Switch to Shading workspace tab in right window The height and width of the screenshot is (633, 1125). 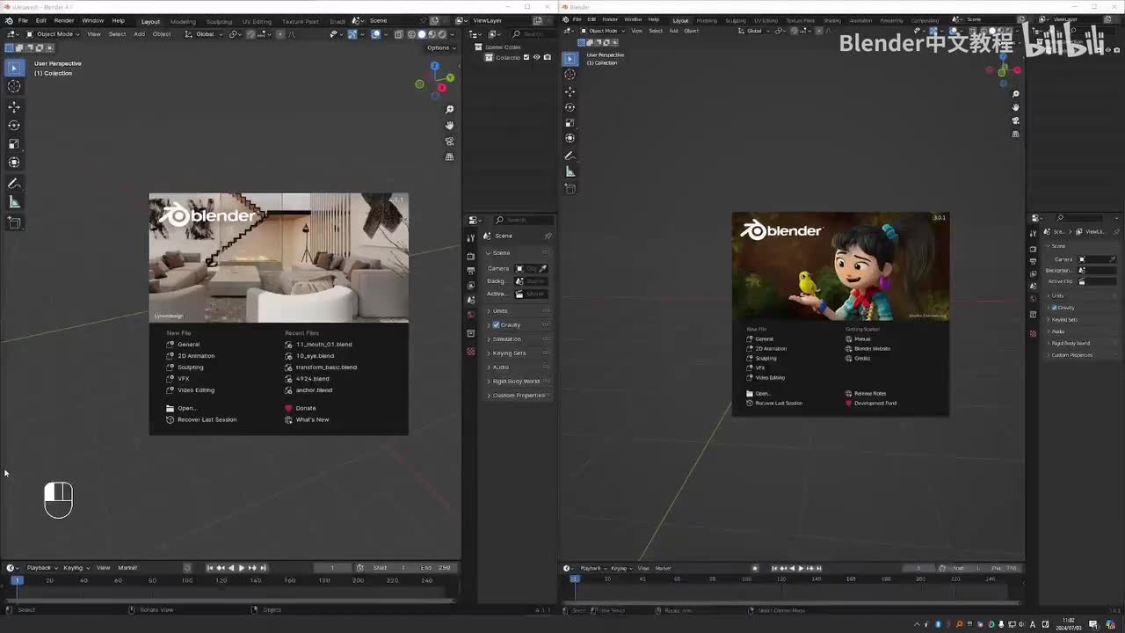point(831,20)
